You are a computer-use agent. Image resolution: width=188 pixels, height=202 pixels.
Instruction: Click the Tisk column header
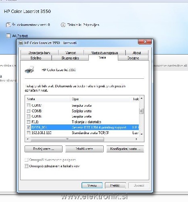pyautogui.click(x=135, y=99)
